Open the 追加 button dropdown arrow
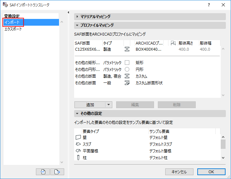231x179 pixels. pos(109,105)
